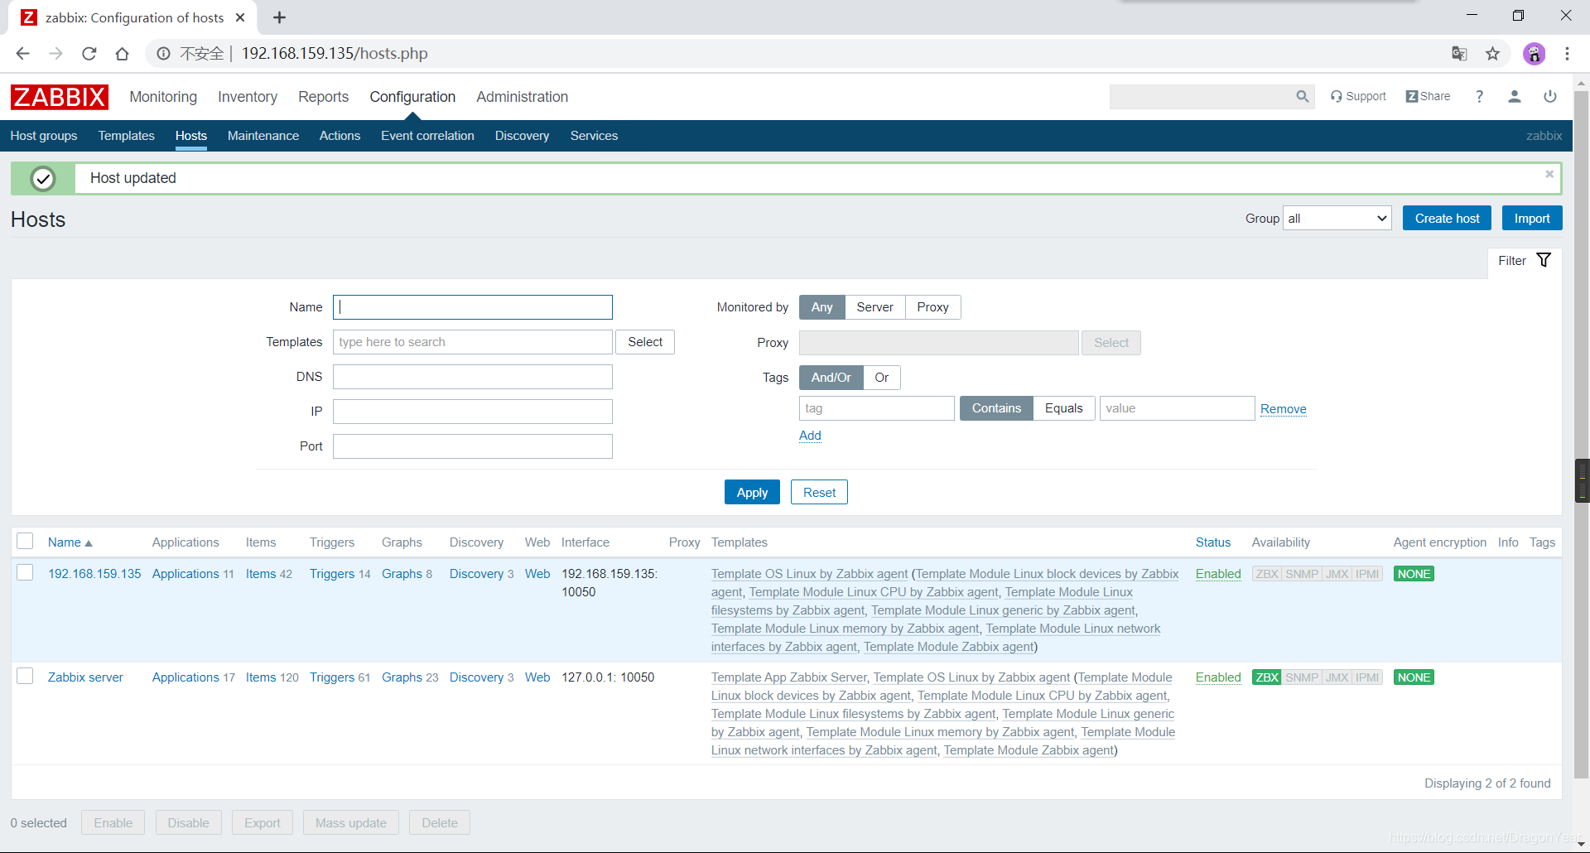Click the browser forward arrow
The image size is (1590, 853).
tap(55, 54)
